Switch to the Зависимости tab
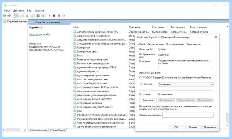 coord(193,44)
